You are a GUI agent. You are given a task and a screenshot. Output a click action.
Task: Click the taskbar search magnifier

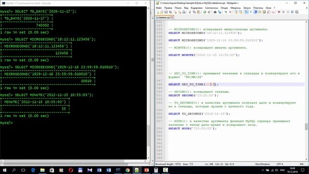coord(14,170)
